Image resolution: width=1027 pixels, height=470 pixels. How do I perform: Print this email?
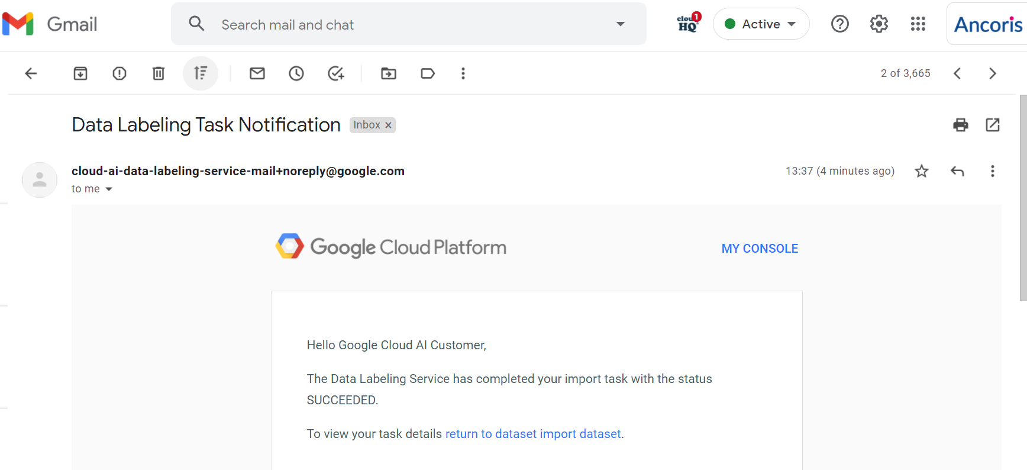click(x=961, y=125)
